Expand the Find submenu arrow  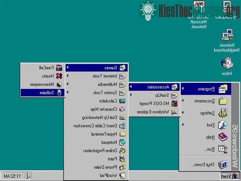point(182,125)
